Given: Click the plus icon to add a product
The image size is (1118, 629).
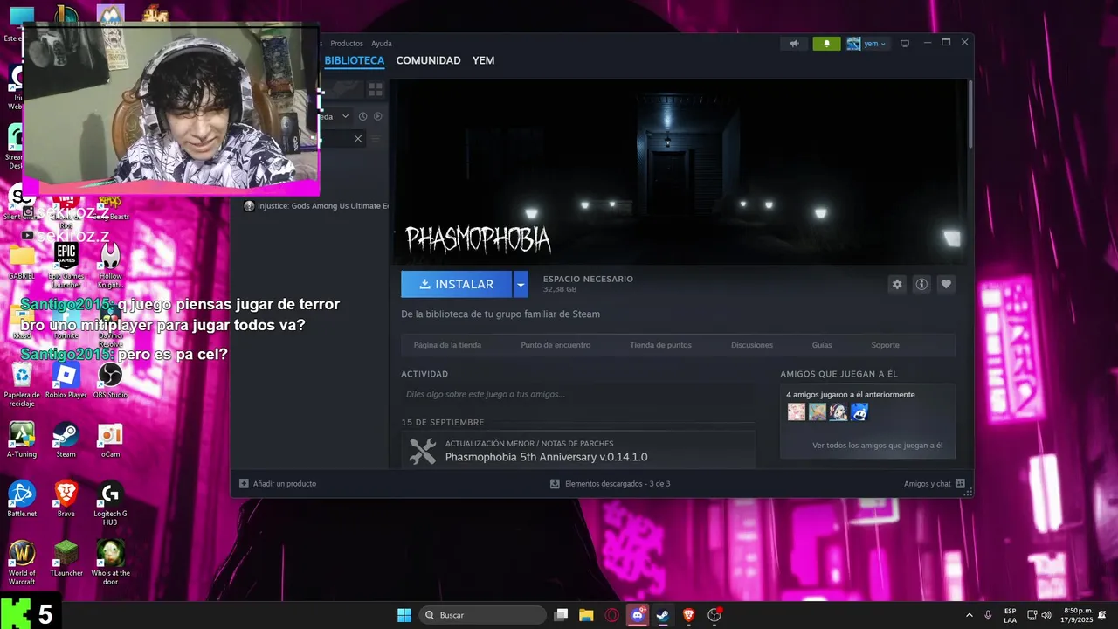Looking at the screenshot, I should click(x=244, y=483).
